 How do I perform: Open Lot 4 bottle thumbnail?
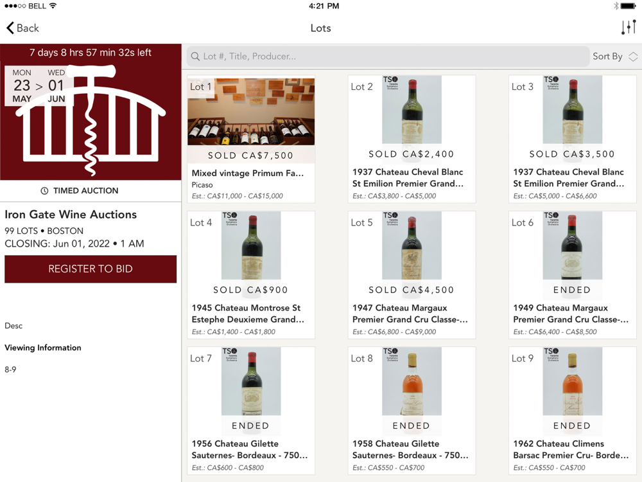(251, 245)
